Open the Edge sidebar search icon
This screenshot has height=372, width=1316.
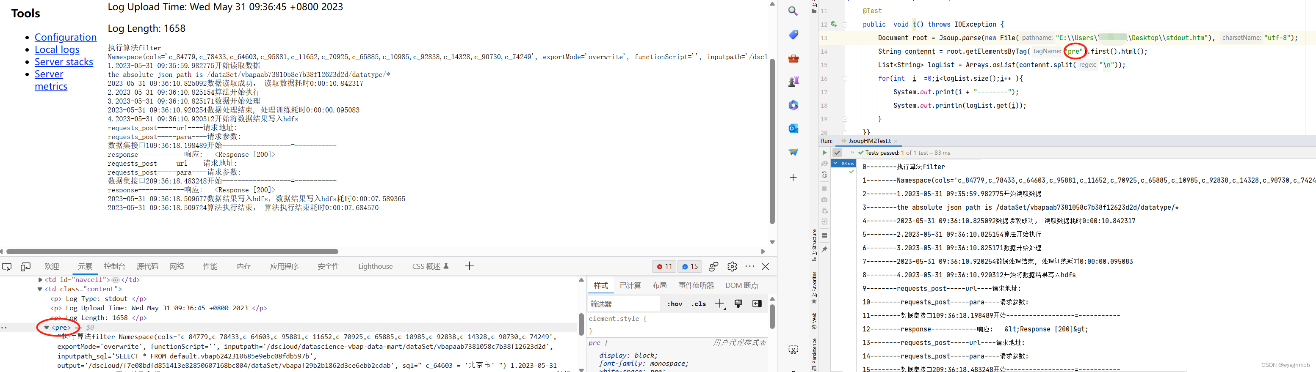[793, 11]
